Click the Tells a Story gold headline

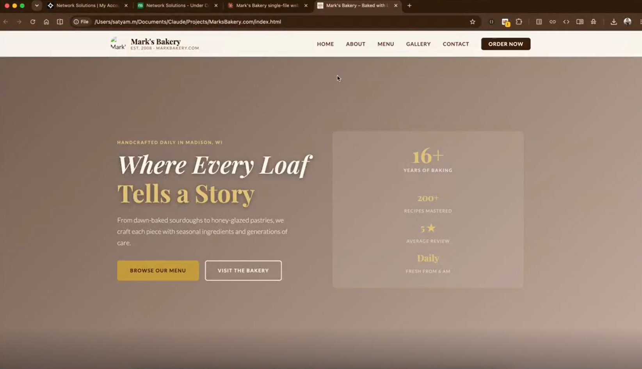[186, 194]
